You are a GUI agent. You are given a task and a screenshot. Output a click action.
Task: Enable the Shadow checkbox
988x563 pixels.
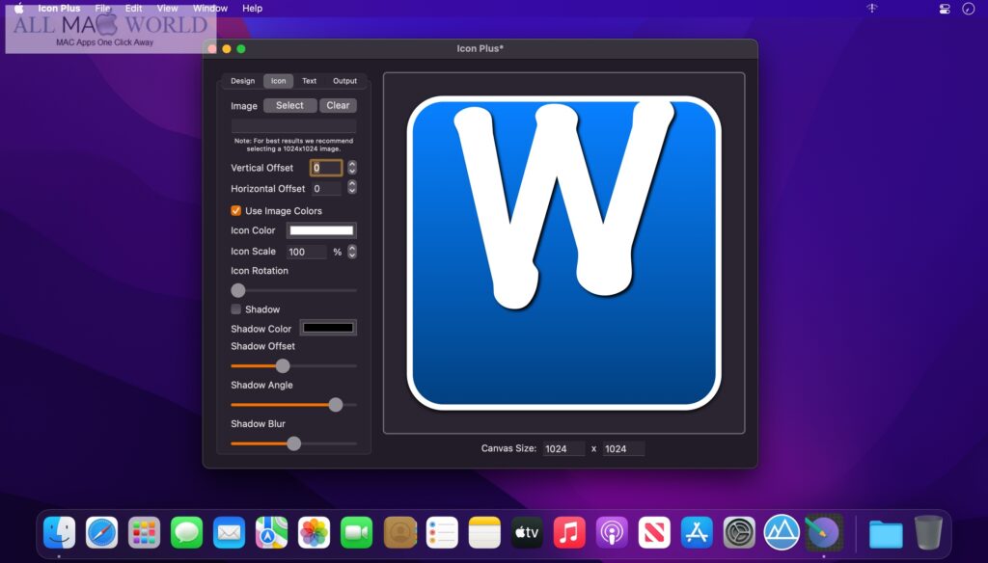pos(235,309)
